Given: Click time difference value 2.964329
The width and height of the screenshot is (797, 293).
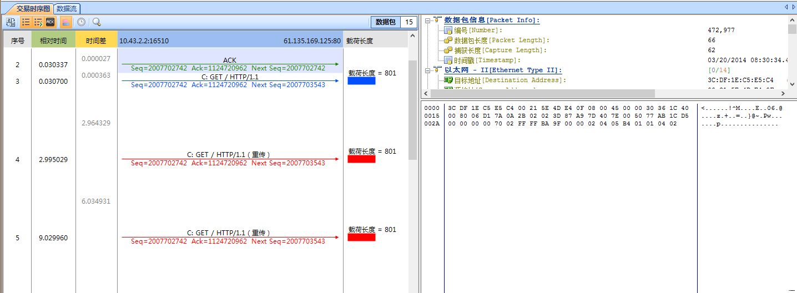Looking at the screenshot, I should [96, 123].
